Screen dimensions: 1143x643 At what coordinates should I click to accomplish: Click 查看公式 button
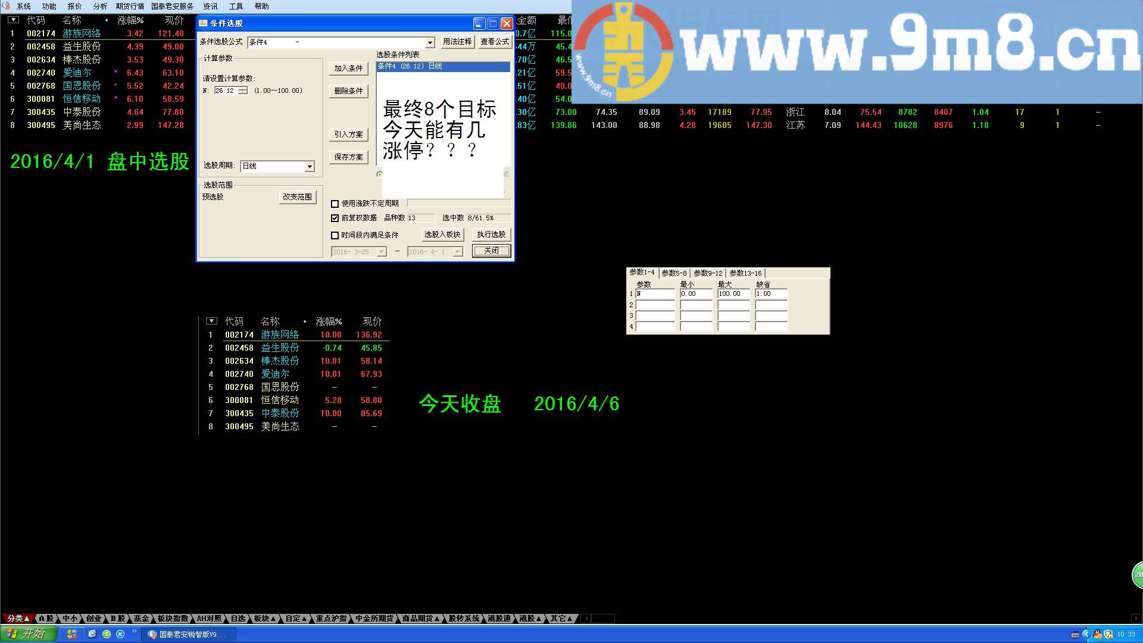coord(495,42)
